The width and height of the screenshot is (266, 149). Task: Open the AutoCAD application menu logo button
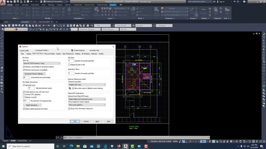click(x=2, y=3)
